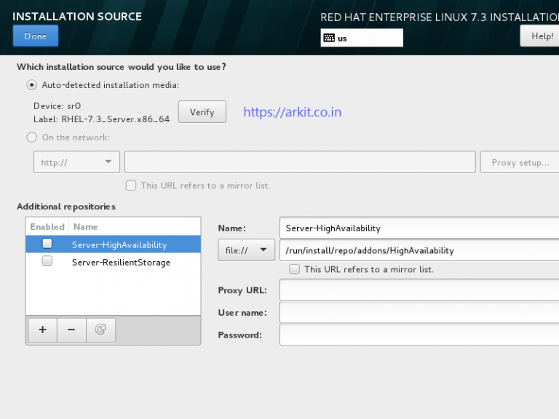
Task: Select the Server-ResilientStorage row name
Action: point(121,262)
